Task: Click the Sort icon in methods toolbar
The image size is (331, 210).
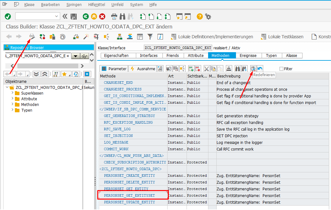Action: click(x=229, y=69)
